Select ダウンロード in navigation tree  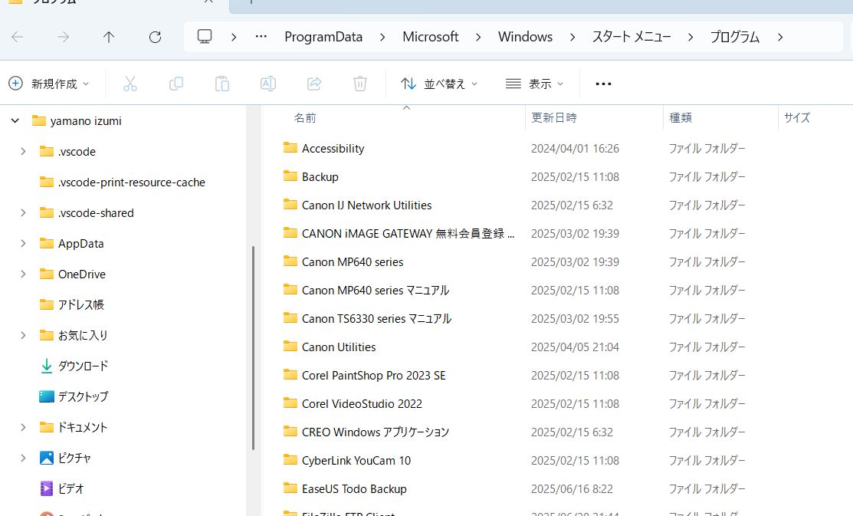84,366
